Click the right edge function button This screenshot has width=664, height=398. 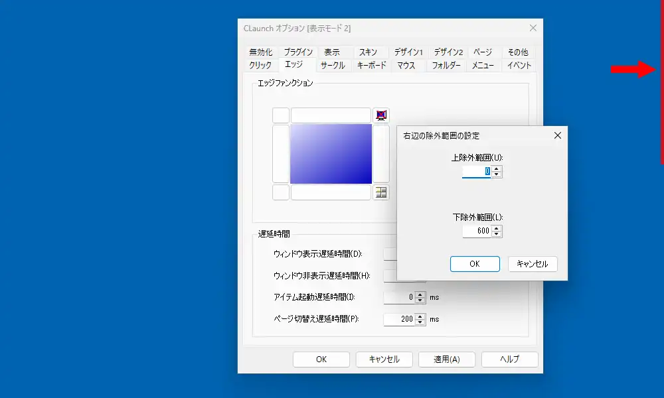pyautogui.click(x=381, y=153)
